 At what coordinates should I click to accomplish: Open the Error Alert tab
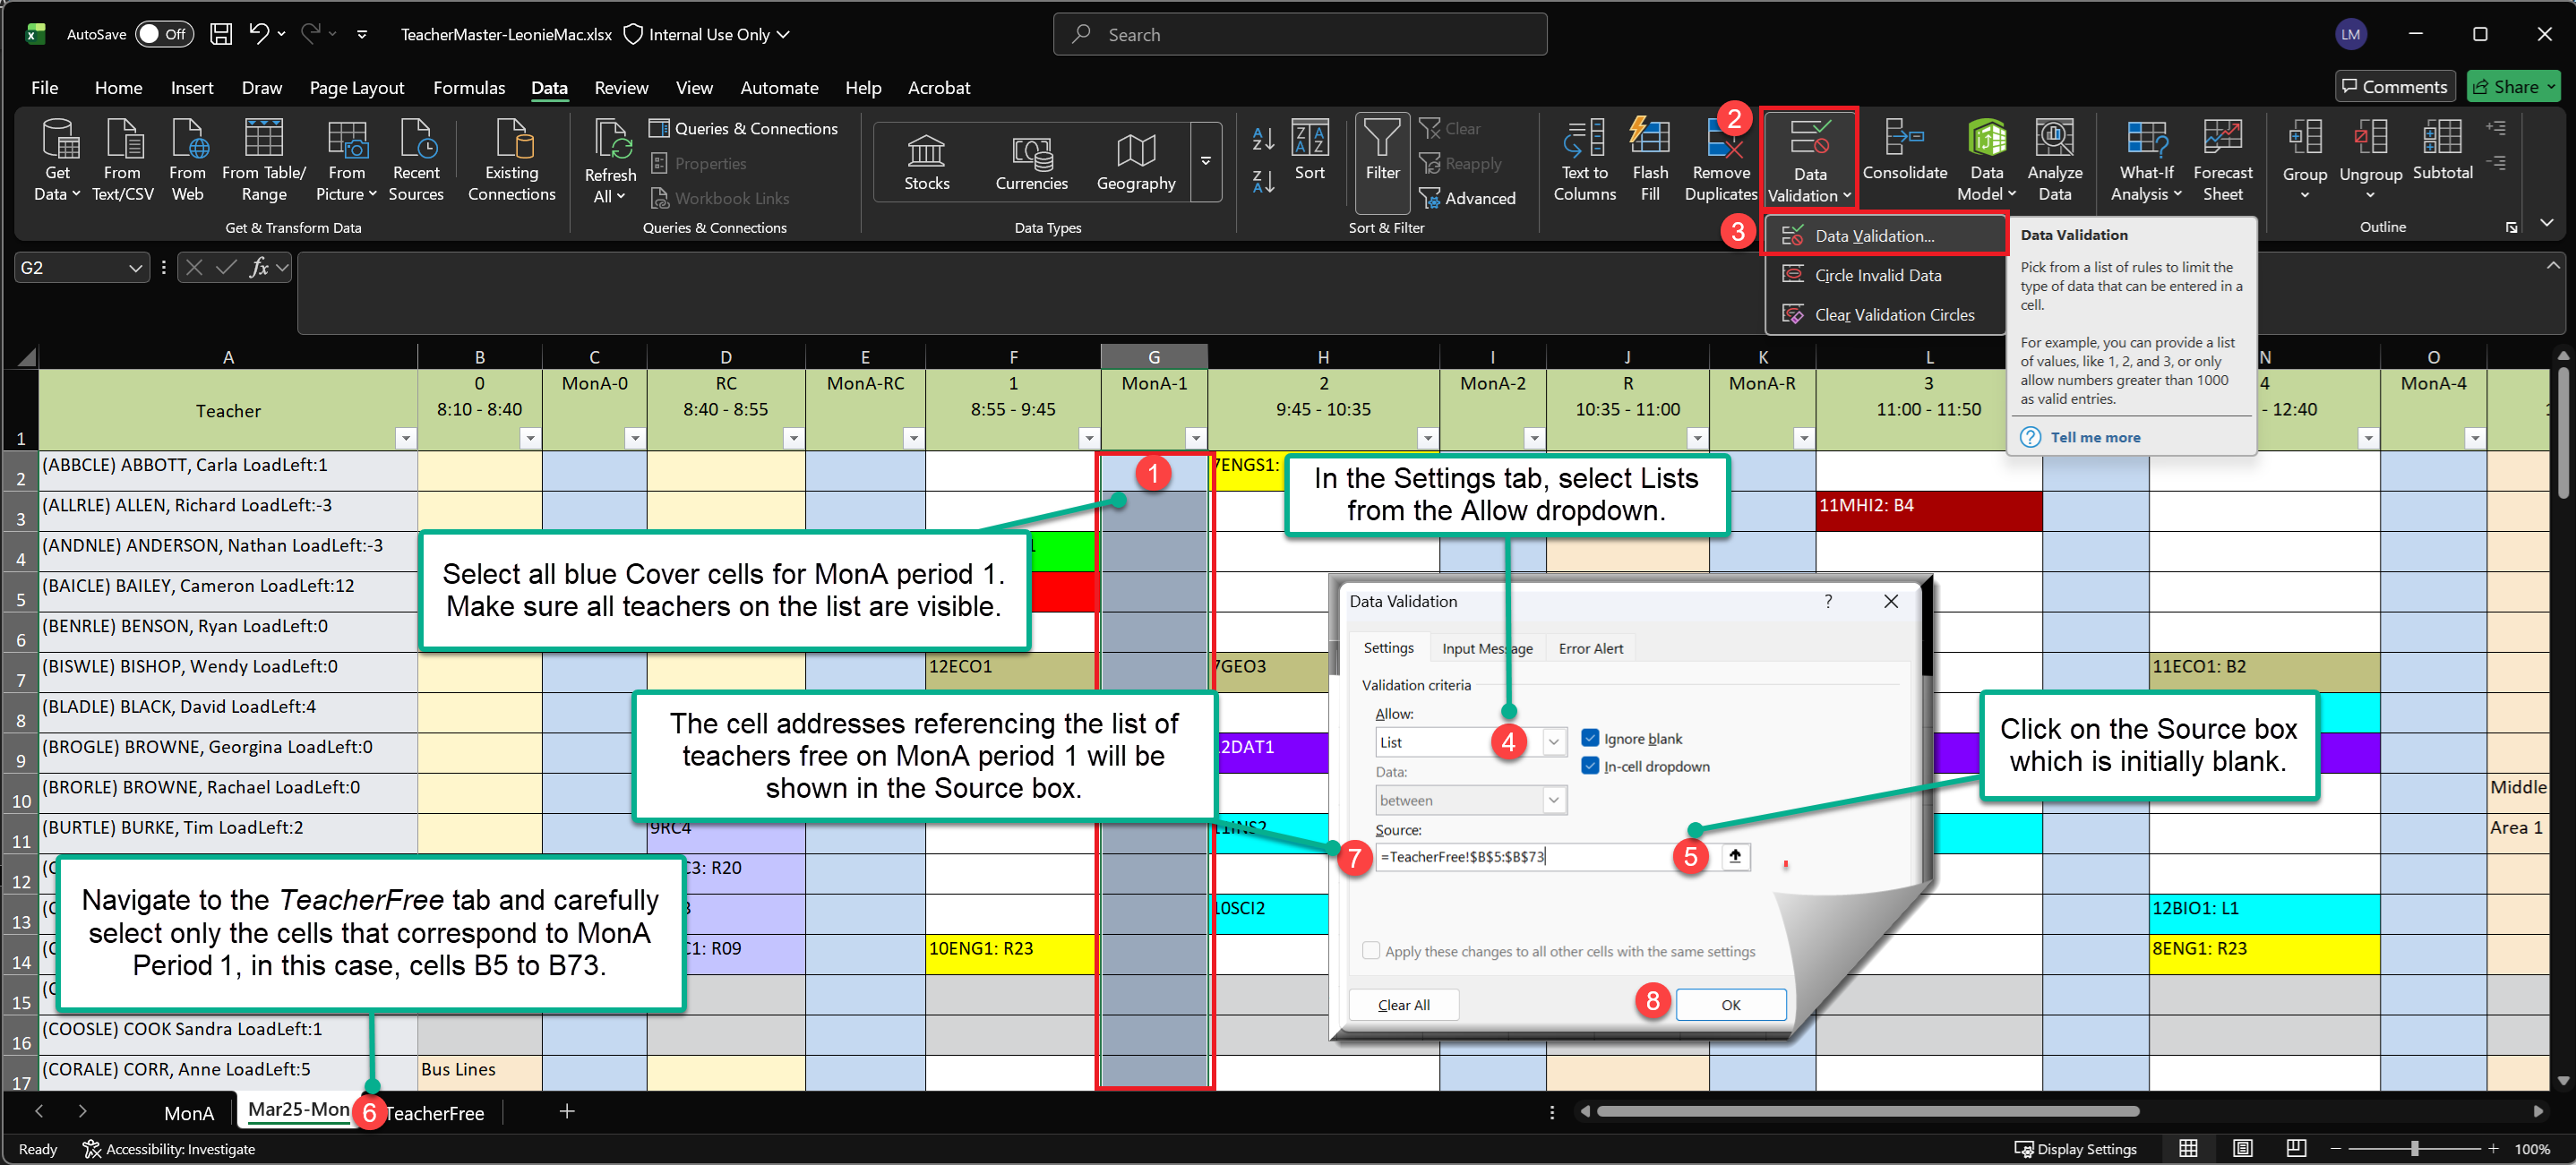1590,648
